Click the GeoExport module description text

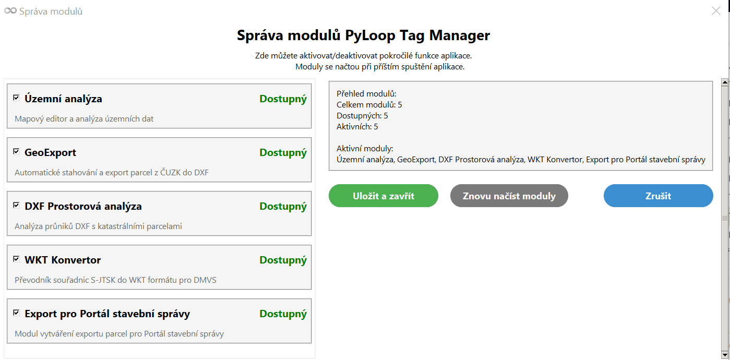pos(112,173)
